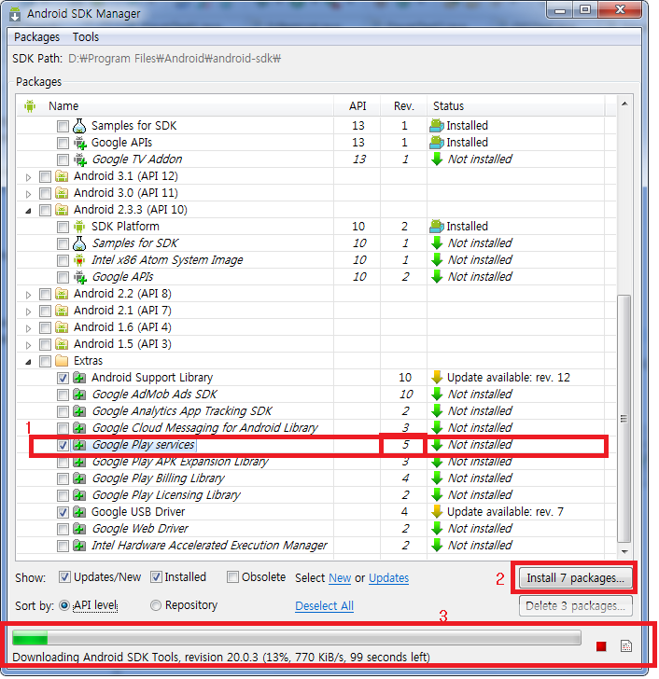This screenshot has width=659, height=679.
Task: Expand the Android 3.1 (API 12) node
Action: coord(28,177)
